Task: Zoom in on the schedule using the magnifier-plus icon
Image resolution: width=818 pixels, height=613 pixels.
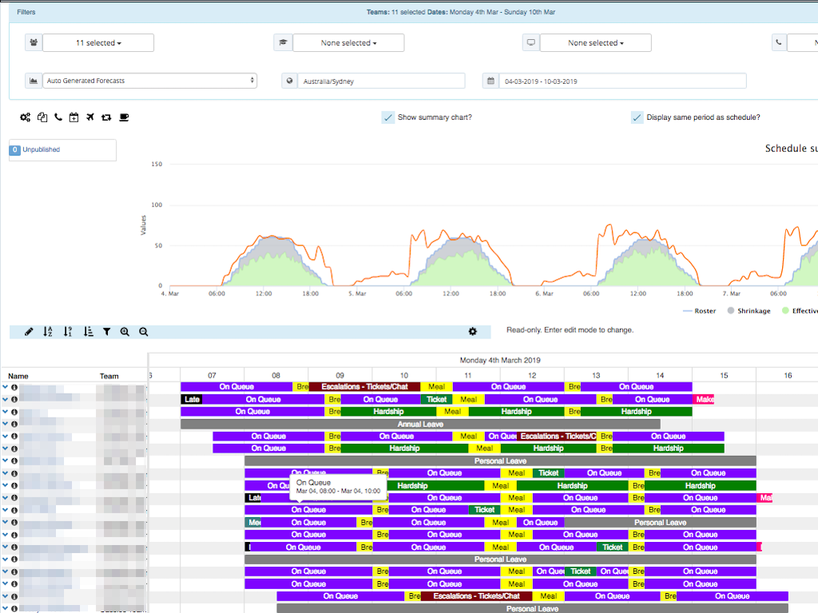Action: (125, 331)
